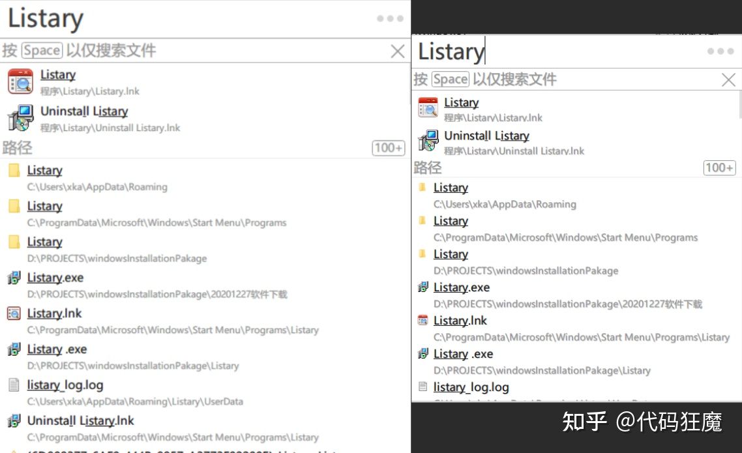Screen dimensions: 742x453
Task: Click folder icon for Listary in AppData\Roaming, right window
Action: pos(422,187)
